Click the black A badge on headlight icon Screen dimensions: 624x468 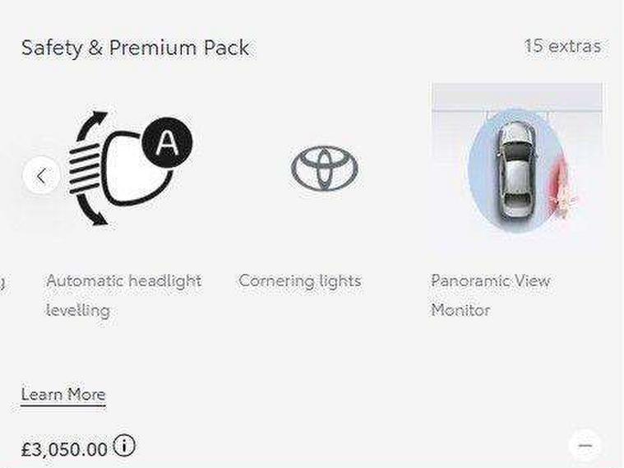tap(167, 142)
